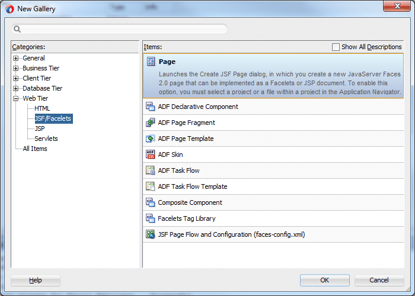Select the ADF Task Flow Template text
Viewport: 415px width, 296px height.
click(x=193, y=186)
